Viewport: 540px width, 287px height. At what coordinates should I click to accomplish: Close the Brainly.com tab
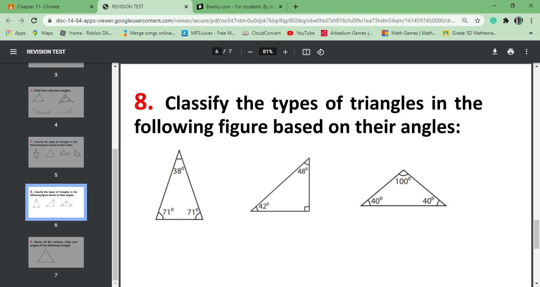pyautogui.click(x=281, y=7)
